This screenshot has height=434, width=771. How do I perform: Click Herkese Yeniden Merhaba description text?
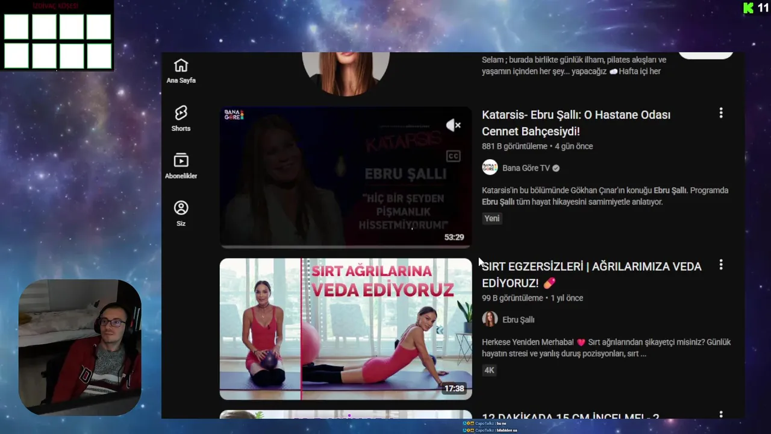[606, 348]
